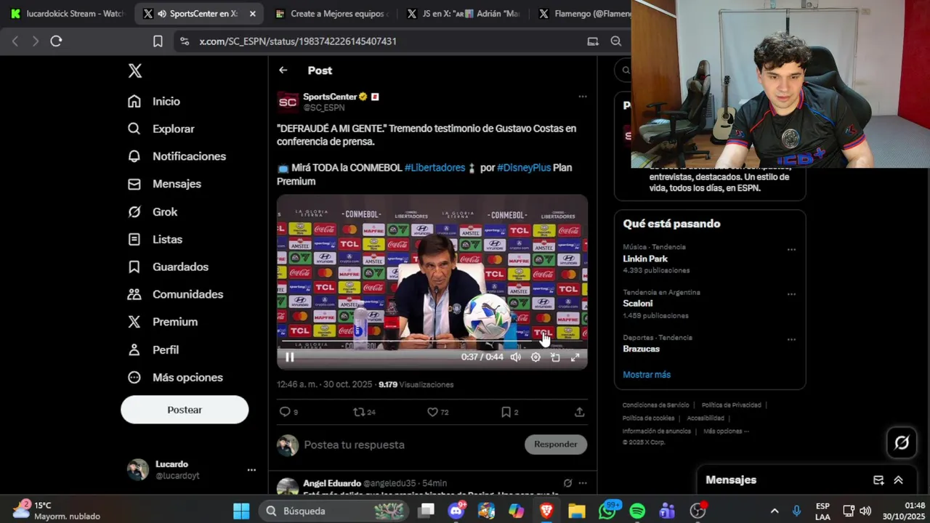Image resolution: width=930 pixels, height=523 pixels.
Task: Close the SportsCenter en X tab
Action: (252, 14)
